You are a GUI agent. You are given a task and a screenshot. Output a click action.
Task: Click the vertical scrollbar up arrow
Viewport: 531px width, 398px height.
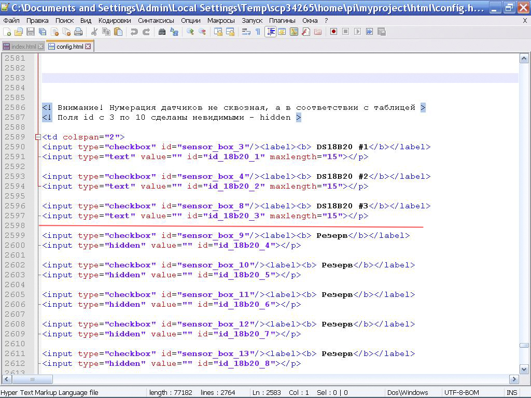pyautogui.click(x=524, y=59)
